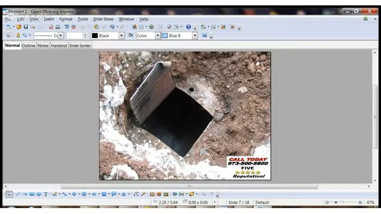The image size is (381, 214).
Task: Select the arrow Select tool
Action: [x=9, y=194]
